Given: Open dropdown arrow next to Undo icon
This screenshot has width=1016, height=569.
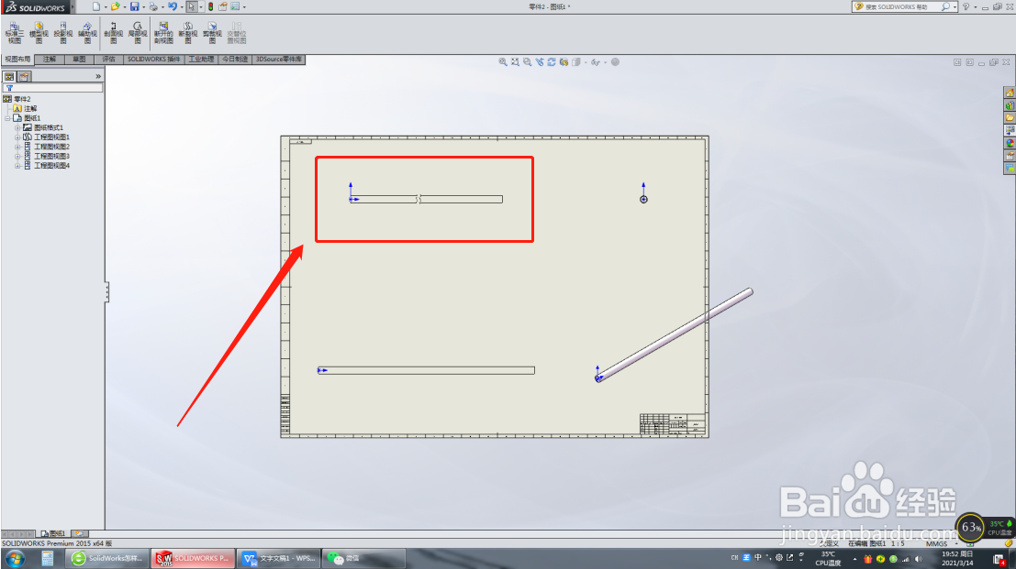Looking at the screenshot, I should pyautogui.click(x=182, y=7).
